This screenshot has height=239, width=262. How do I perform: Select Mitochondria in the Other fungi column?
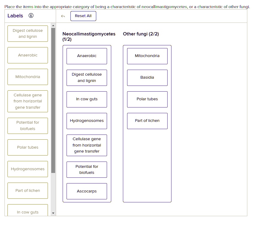point(147,56)
